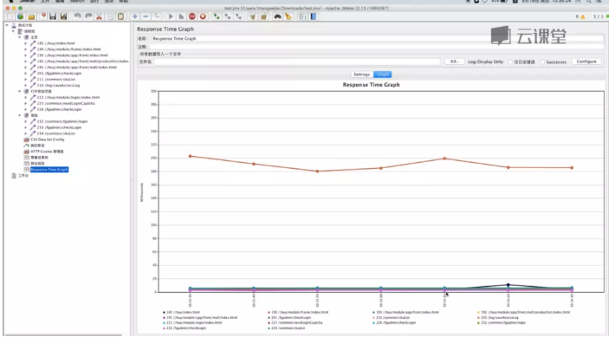
Task: Click the Undo toolbar icon
Action: tap(78, 16)
